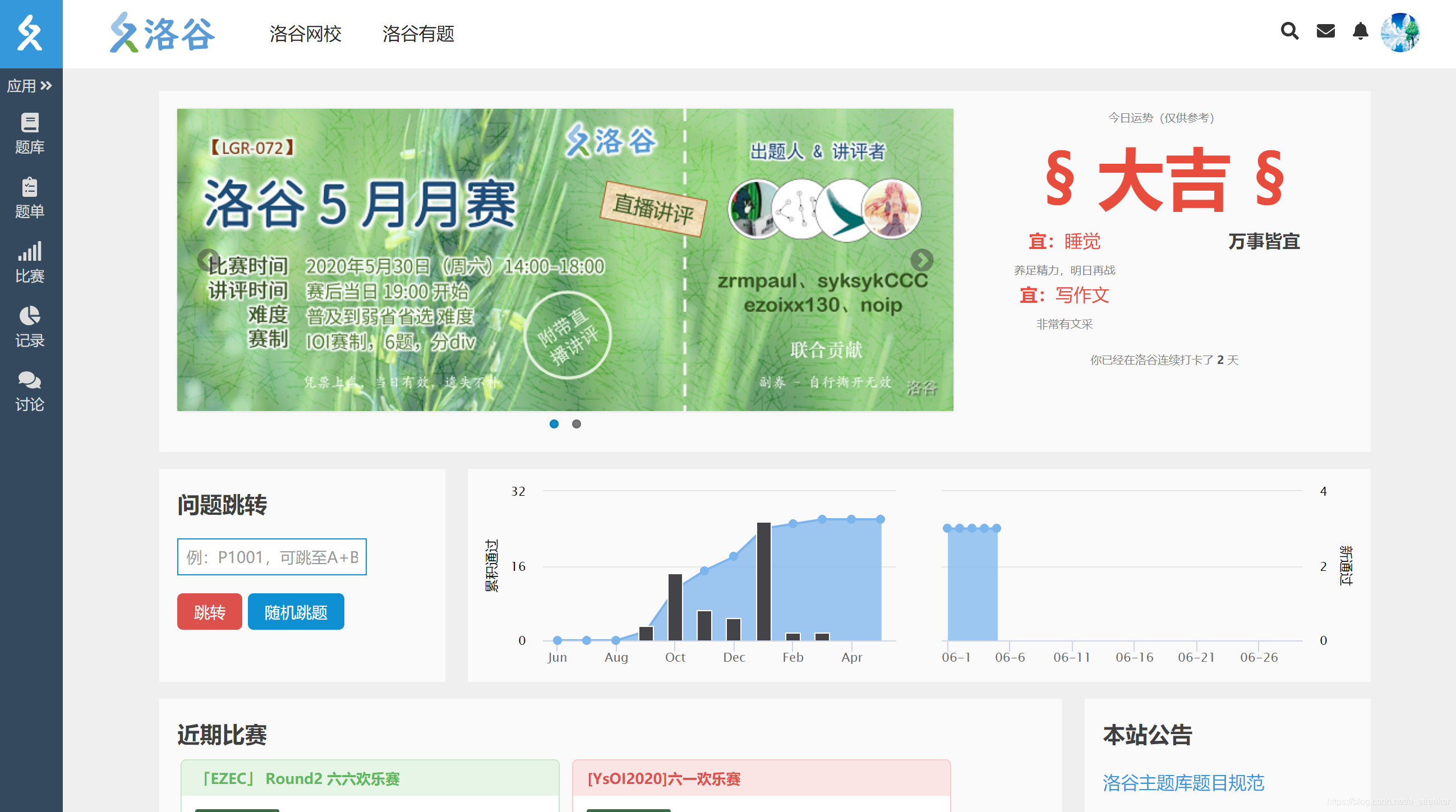Show next banner with right arrow
The height and width of the screenshot is (812, 1456).
click(x=921, y=260)
